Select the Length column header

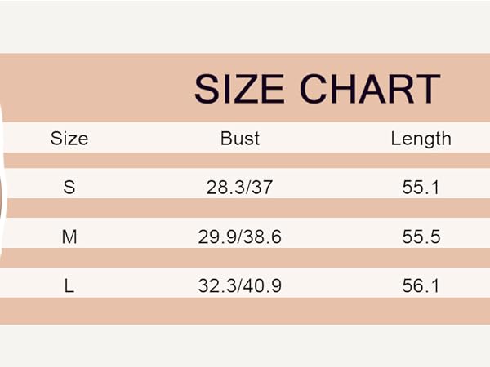pyautogui.click(x=421, y=139)
